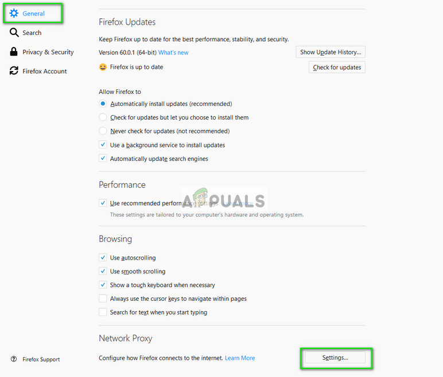The width and height of the screenshot is (443, 377).
Task: Open the Privacy & Security category
Action: 48,52
